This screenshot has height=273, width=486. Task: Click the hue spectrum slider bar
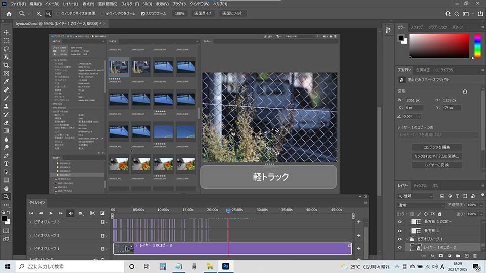[x=477, y=46]
